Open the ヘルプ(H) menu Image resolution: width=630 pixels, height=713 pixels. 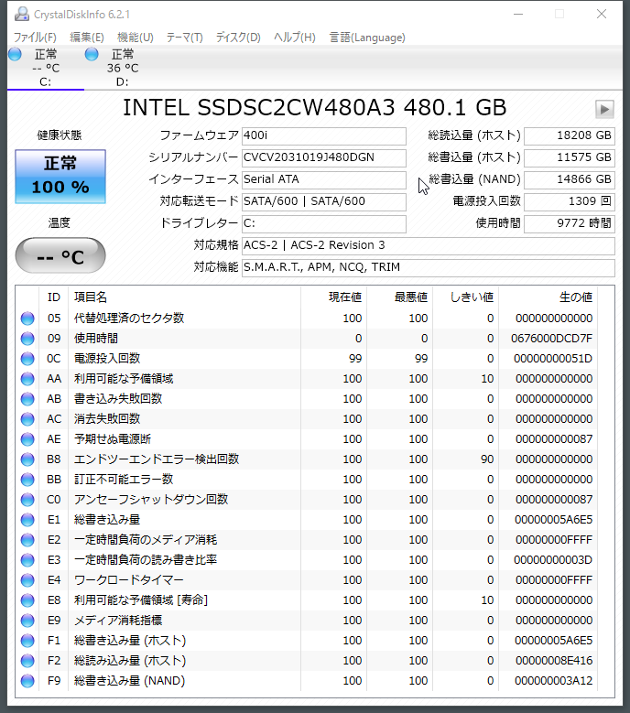coord(295,38)
